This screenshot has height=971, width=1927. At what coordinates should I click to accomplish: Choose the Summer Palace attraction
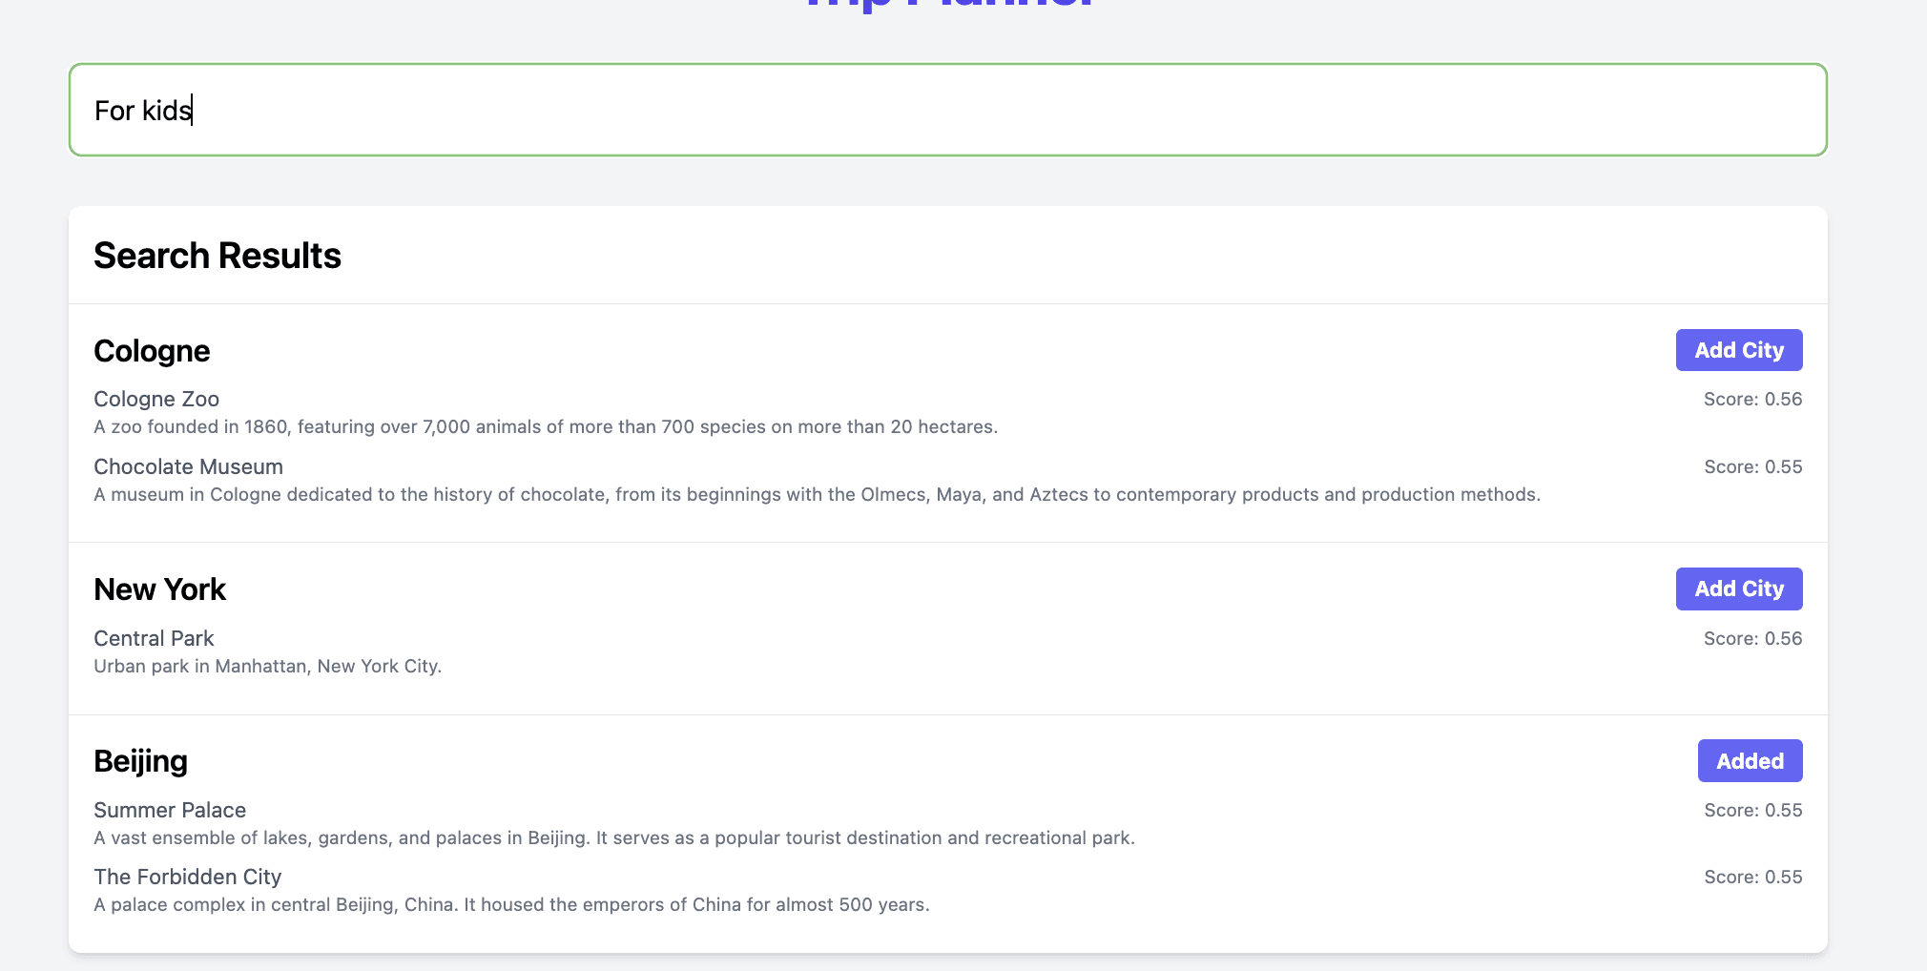(x=170, y=810)
